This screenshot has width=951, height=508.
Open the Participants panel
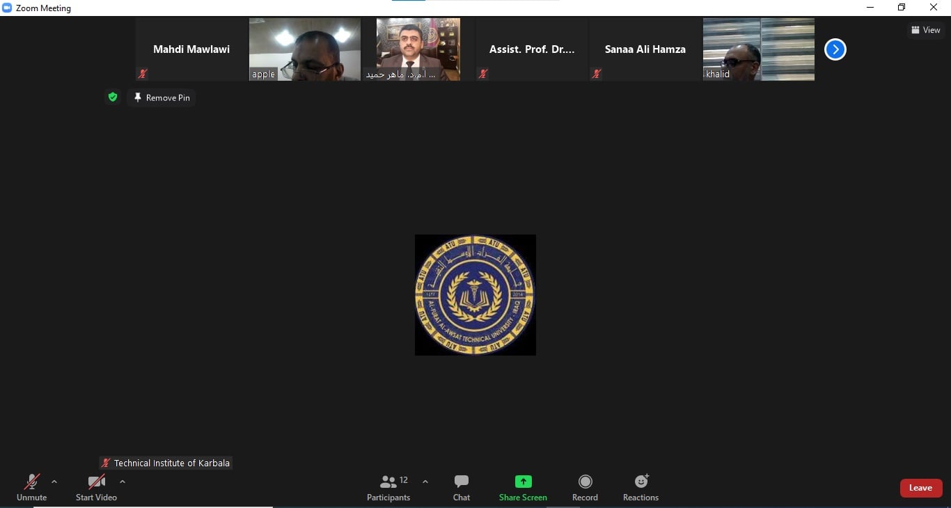point(389,487)
